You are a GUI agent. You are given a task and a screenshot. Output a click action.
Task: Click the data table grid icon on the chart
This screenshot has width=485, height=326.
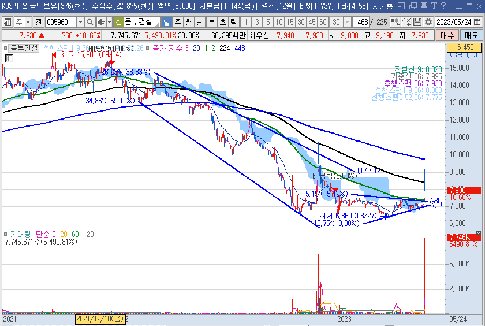coord(9,58)
